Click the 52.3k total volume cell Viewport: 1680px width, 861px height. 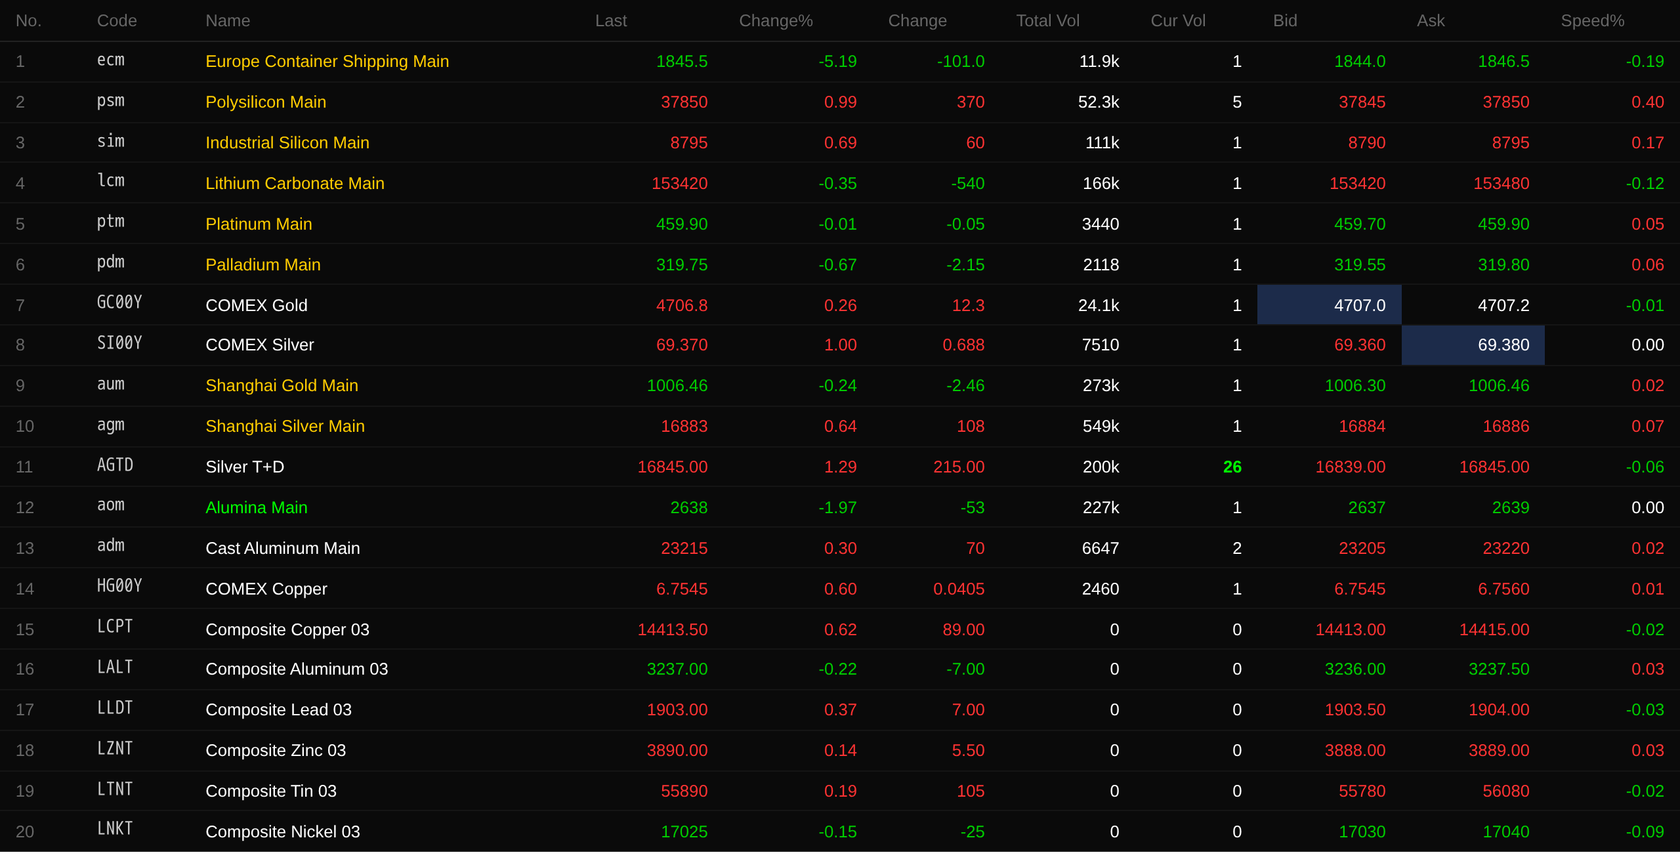point(1099,102)
